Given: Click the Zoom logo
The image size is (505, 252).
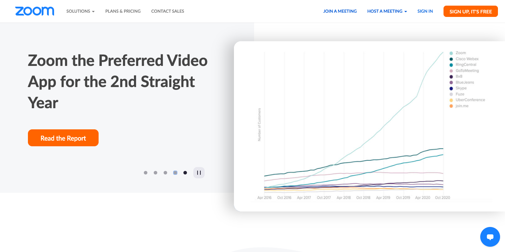Looking at the screenshot, I should pos(35,11).
